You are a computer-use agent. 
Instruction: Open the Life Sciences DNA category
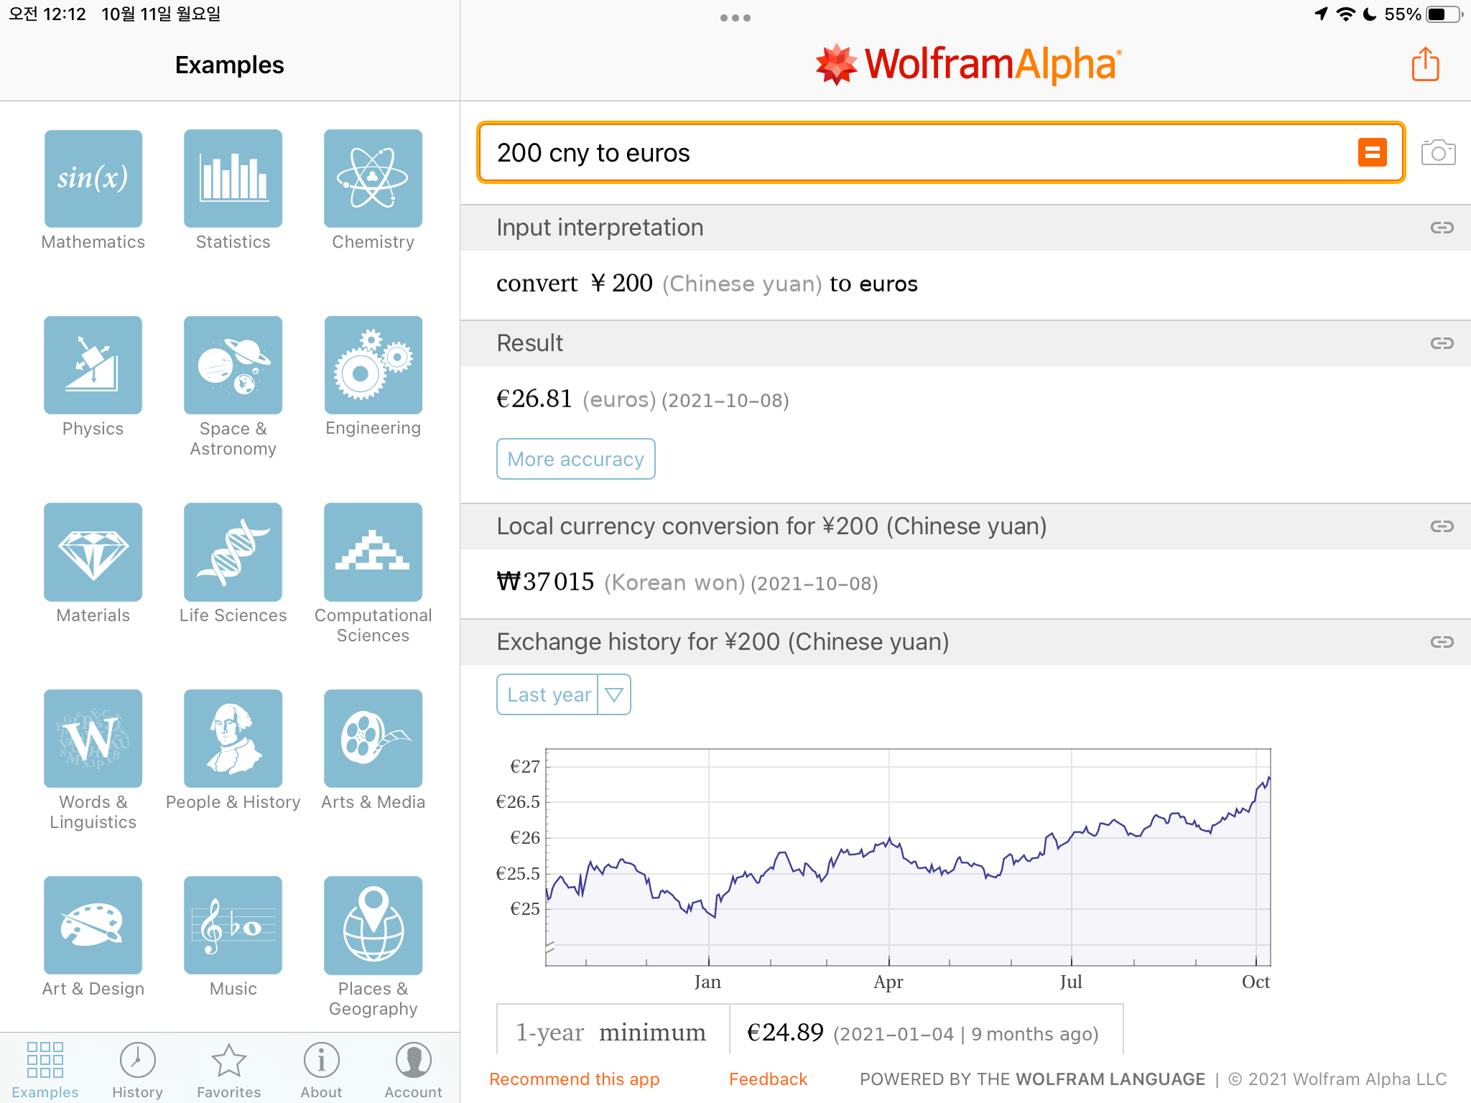tap(233, 552)
